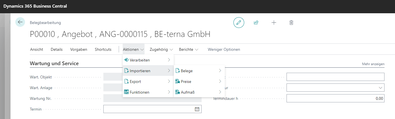Click the back arrow button
The image size is (395, 119).
point(20,22)
